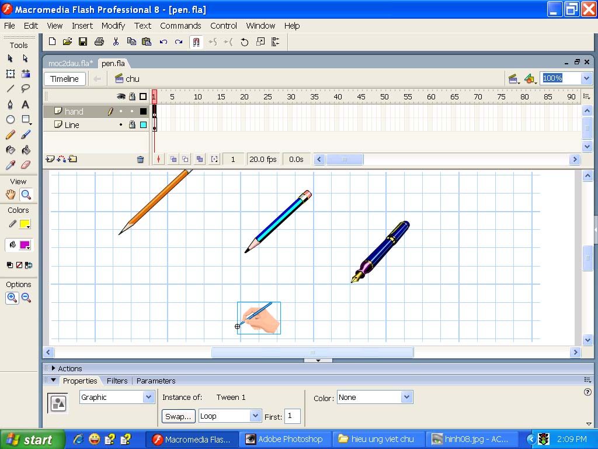Screen dimensions: 598x449
Task: Toggle Onion Skin button
Action: coord(173,159)
